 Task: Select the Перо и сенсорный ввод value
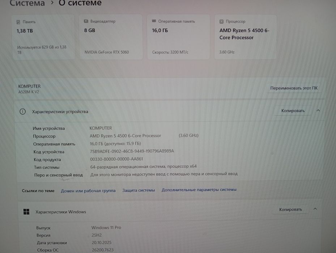click(164, 174)
